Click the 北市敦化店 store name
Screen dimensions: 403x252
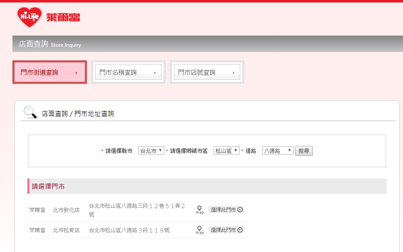66,210
